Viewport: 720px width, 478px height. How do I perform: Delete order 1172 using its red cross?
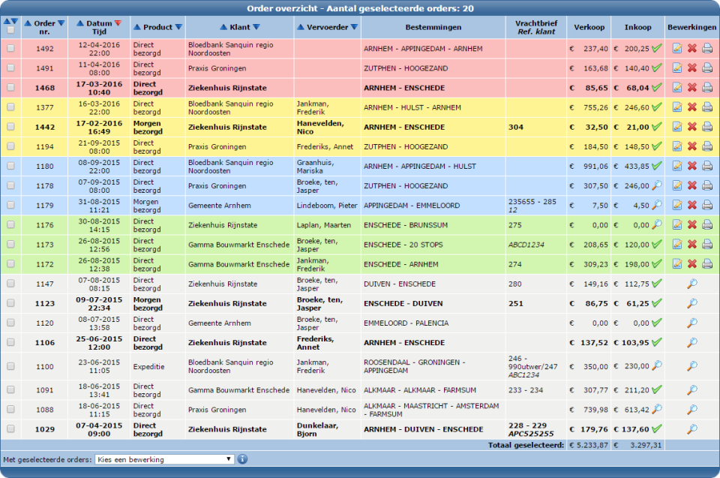[x=692, y=264]
